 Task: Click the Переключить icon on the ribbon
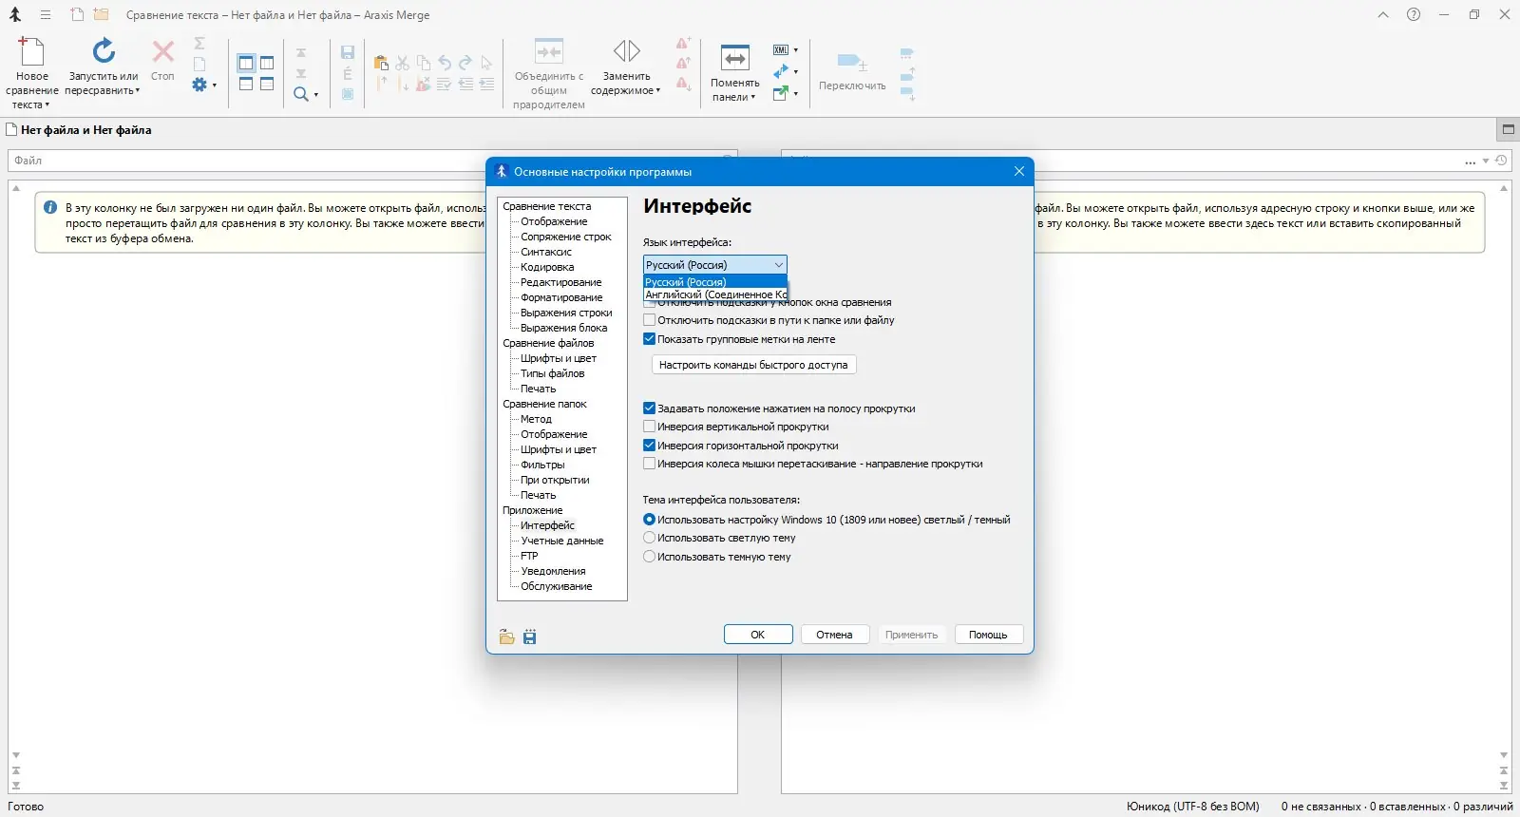(852, 63)
